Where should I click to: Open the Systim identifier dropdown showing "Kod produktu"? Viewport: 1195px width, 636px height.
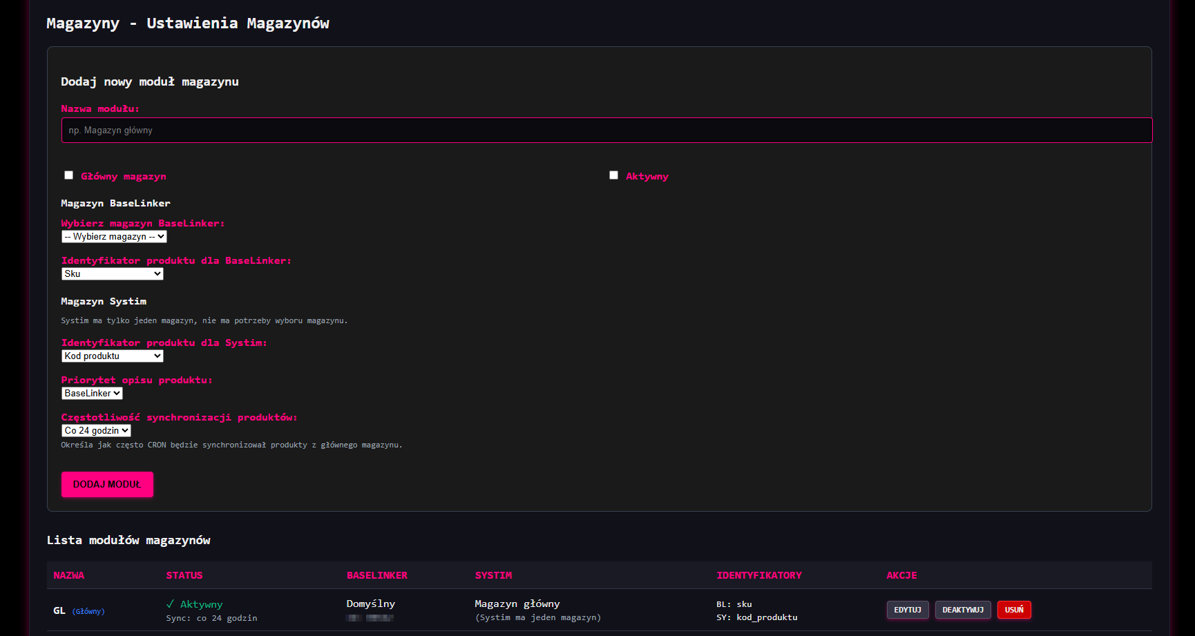[x=112, y=356]
